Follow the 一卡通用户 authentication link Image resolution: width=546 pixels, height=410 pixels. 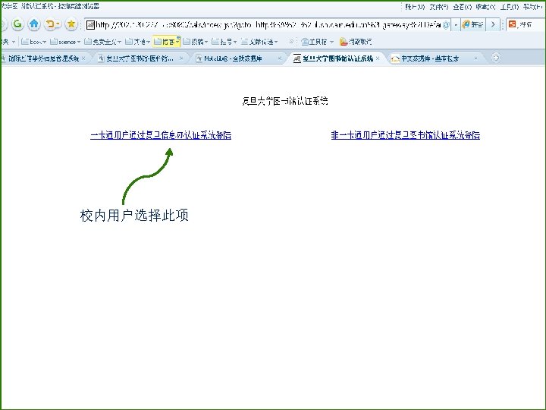click(x=161, y=135)
